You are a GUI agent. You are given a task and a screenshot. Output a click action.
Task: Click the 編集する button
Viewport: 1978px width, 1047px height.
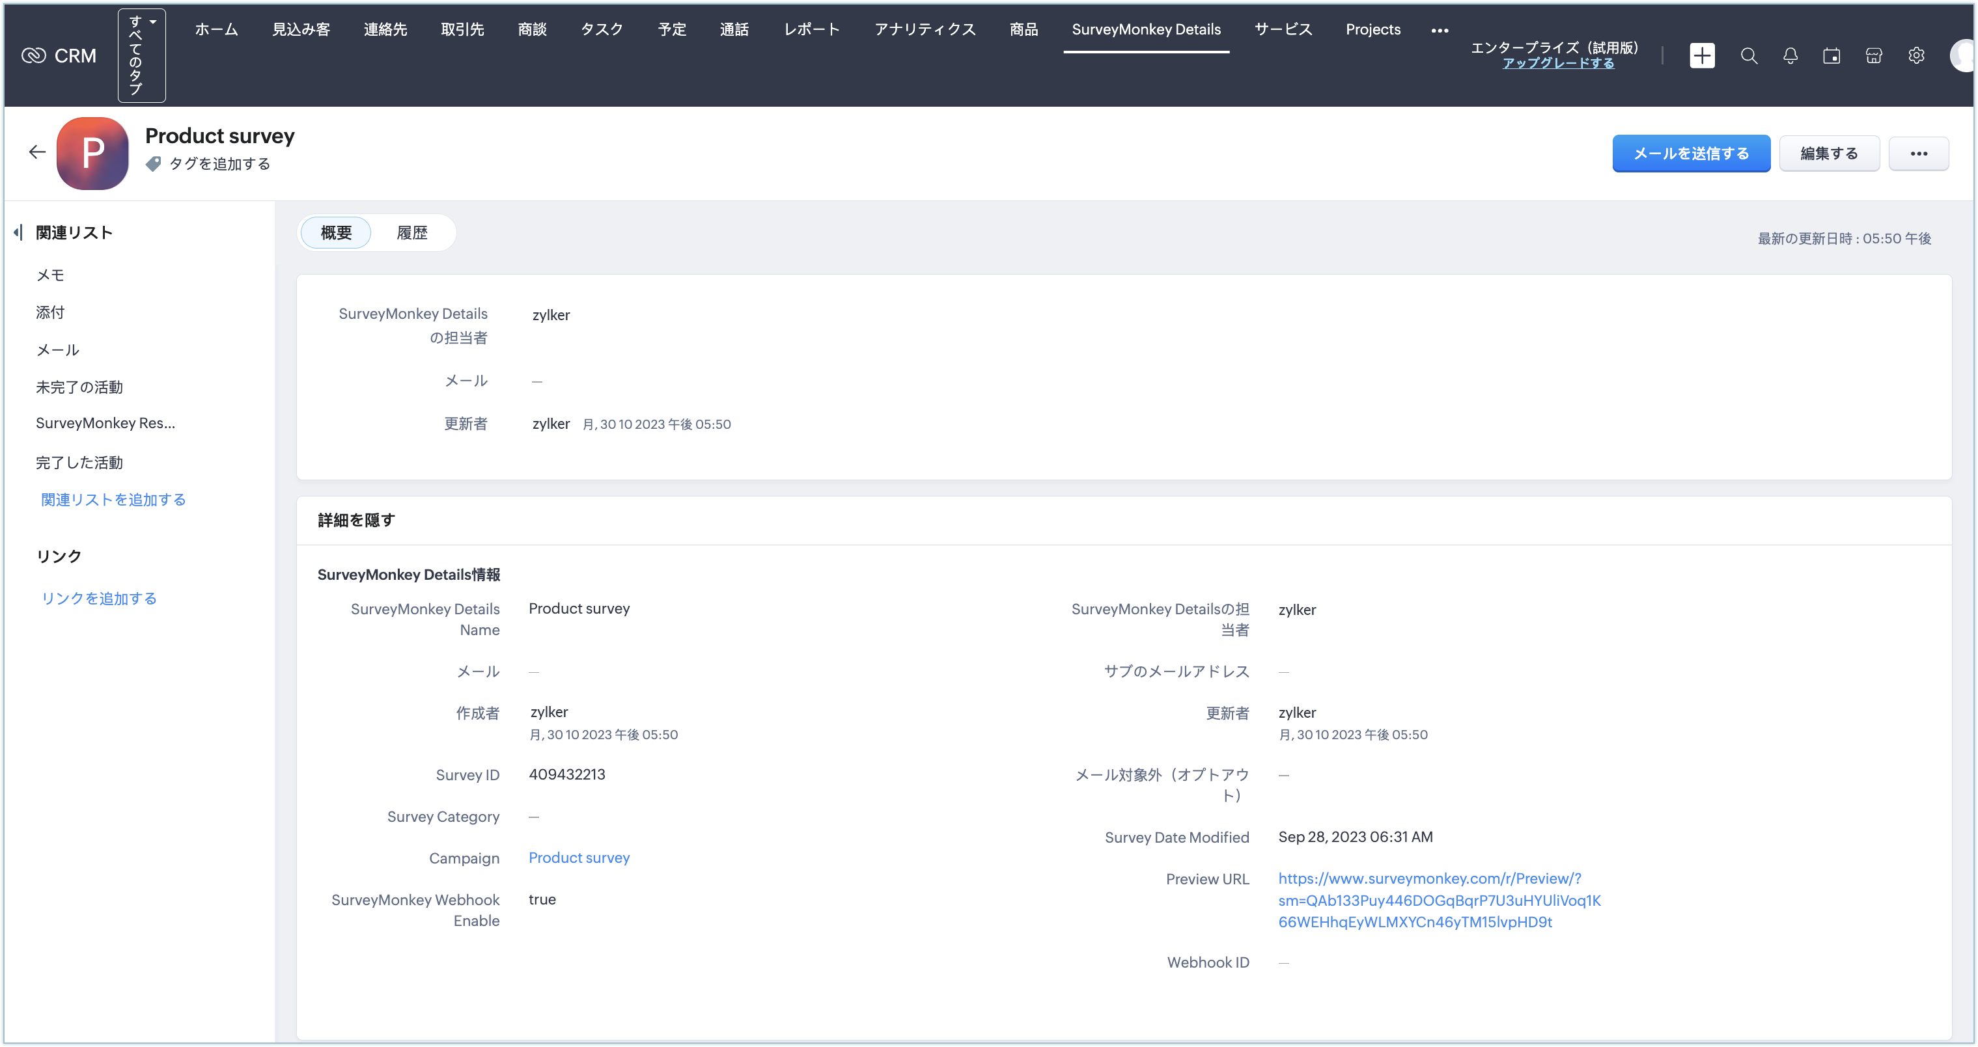1829,154
